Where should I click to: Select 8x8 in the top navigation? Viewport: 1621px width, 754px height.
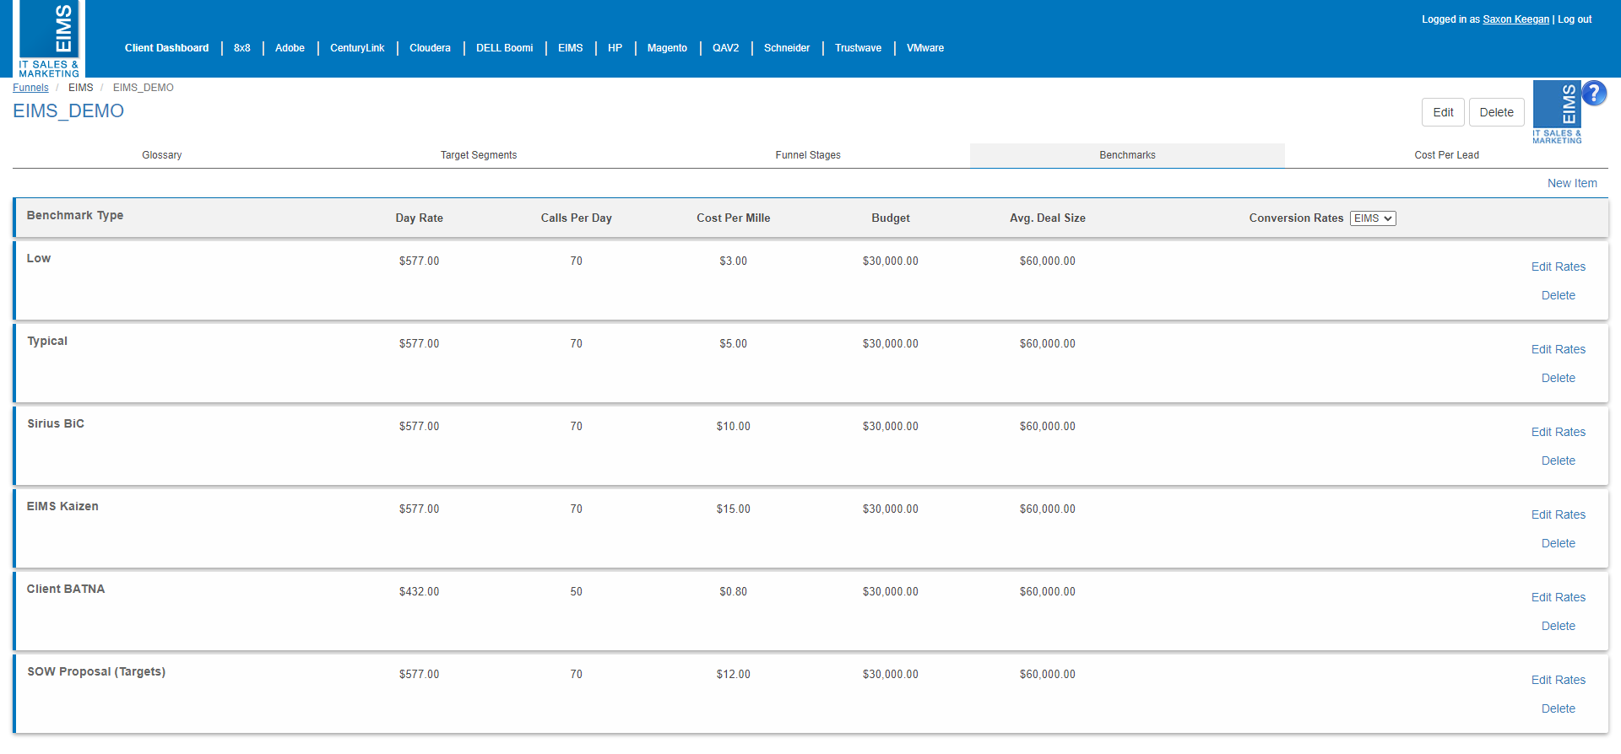(242, 48)
